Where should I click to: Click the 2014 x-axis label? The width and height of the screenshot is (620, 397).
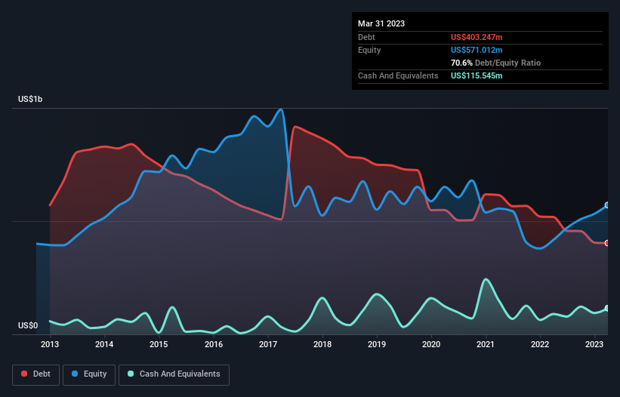tap(104, 344)
